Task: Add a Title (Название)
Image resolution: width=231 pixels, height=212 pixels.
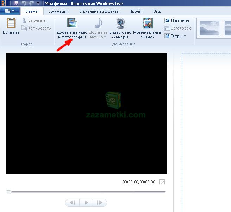Action: pos(177,20)
